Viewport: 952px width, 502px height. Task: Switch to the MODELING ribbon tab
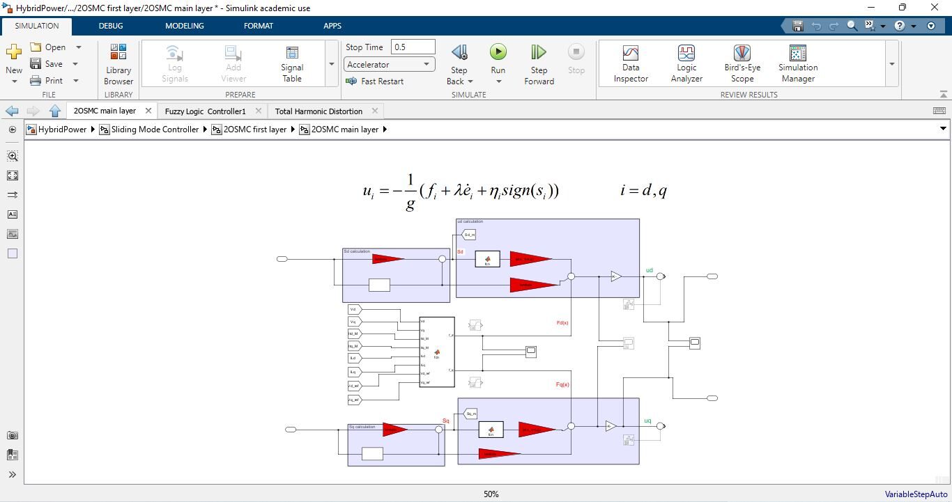(x=184, y=26)
